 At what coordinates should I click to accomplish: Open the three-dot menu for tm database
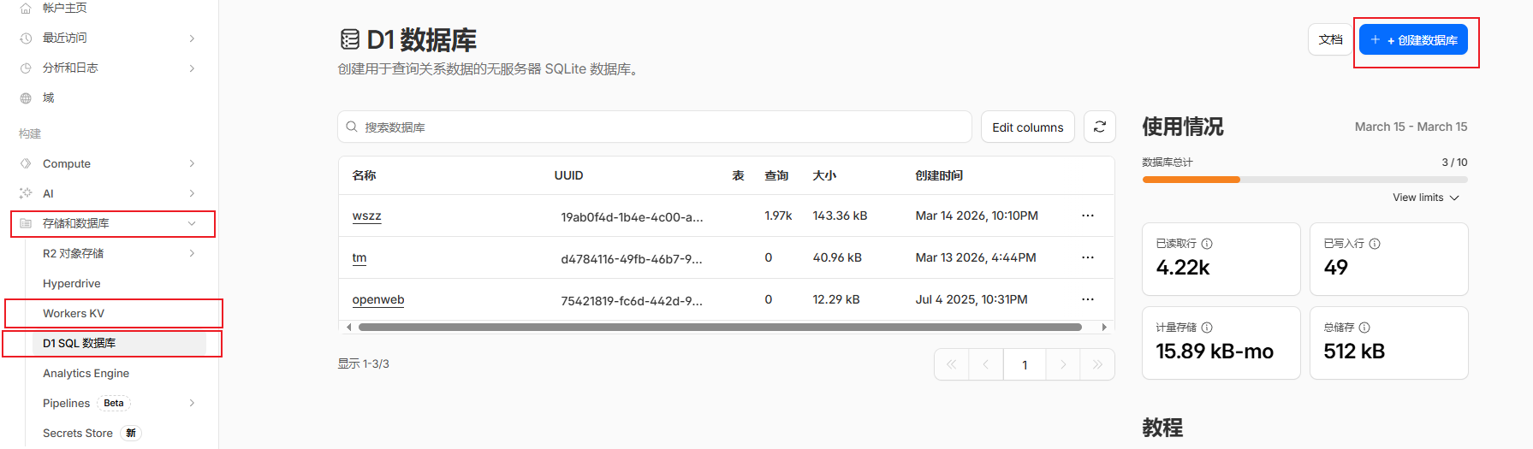1088,257
